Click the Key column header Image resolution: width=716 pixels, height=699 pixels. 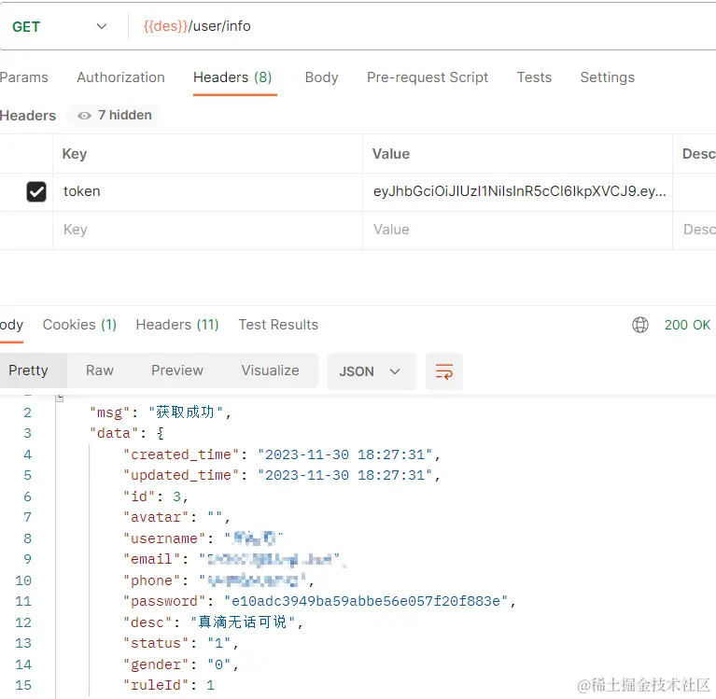point(75,154)
